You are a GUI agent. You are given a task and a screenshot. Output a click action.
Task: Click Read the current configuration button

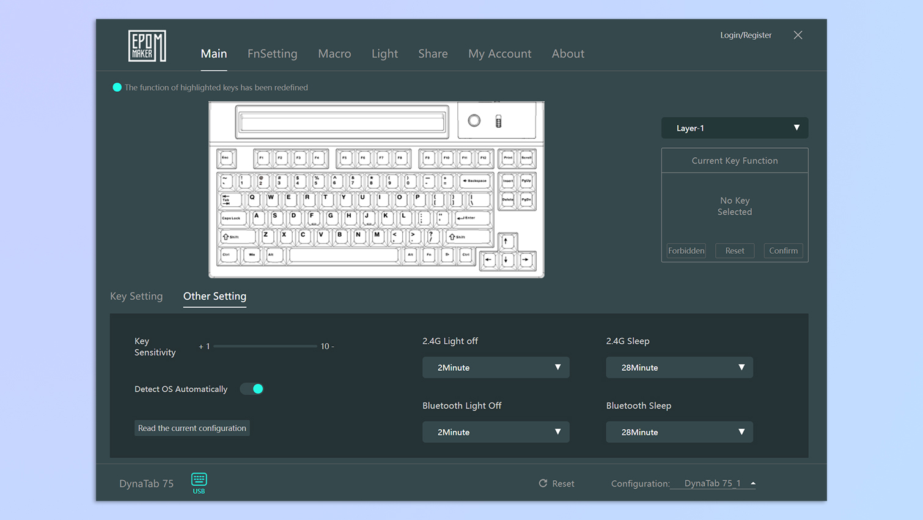tap(192, 428)
